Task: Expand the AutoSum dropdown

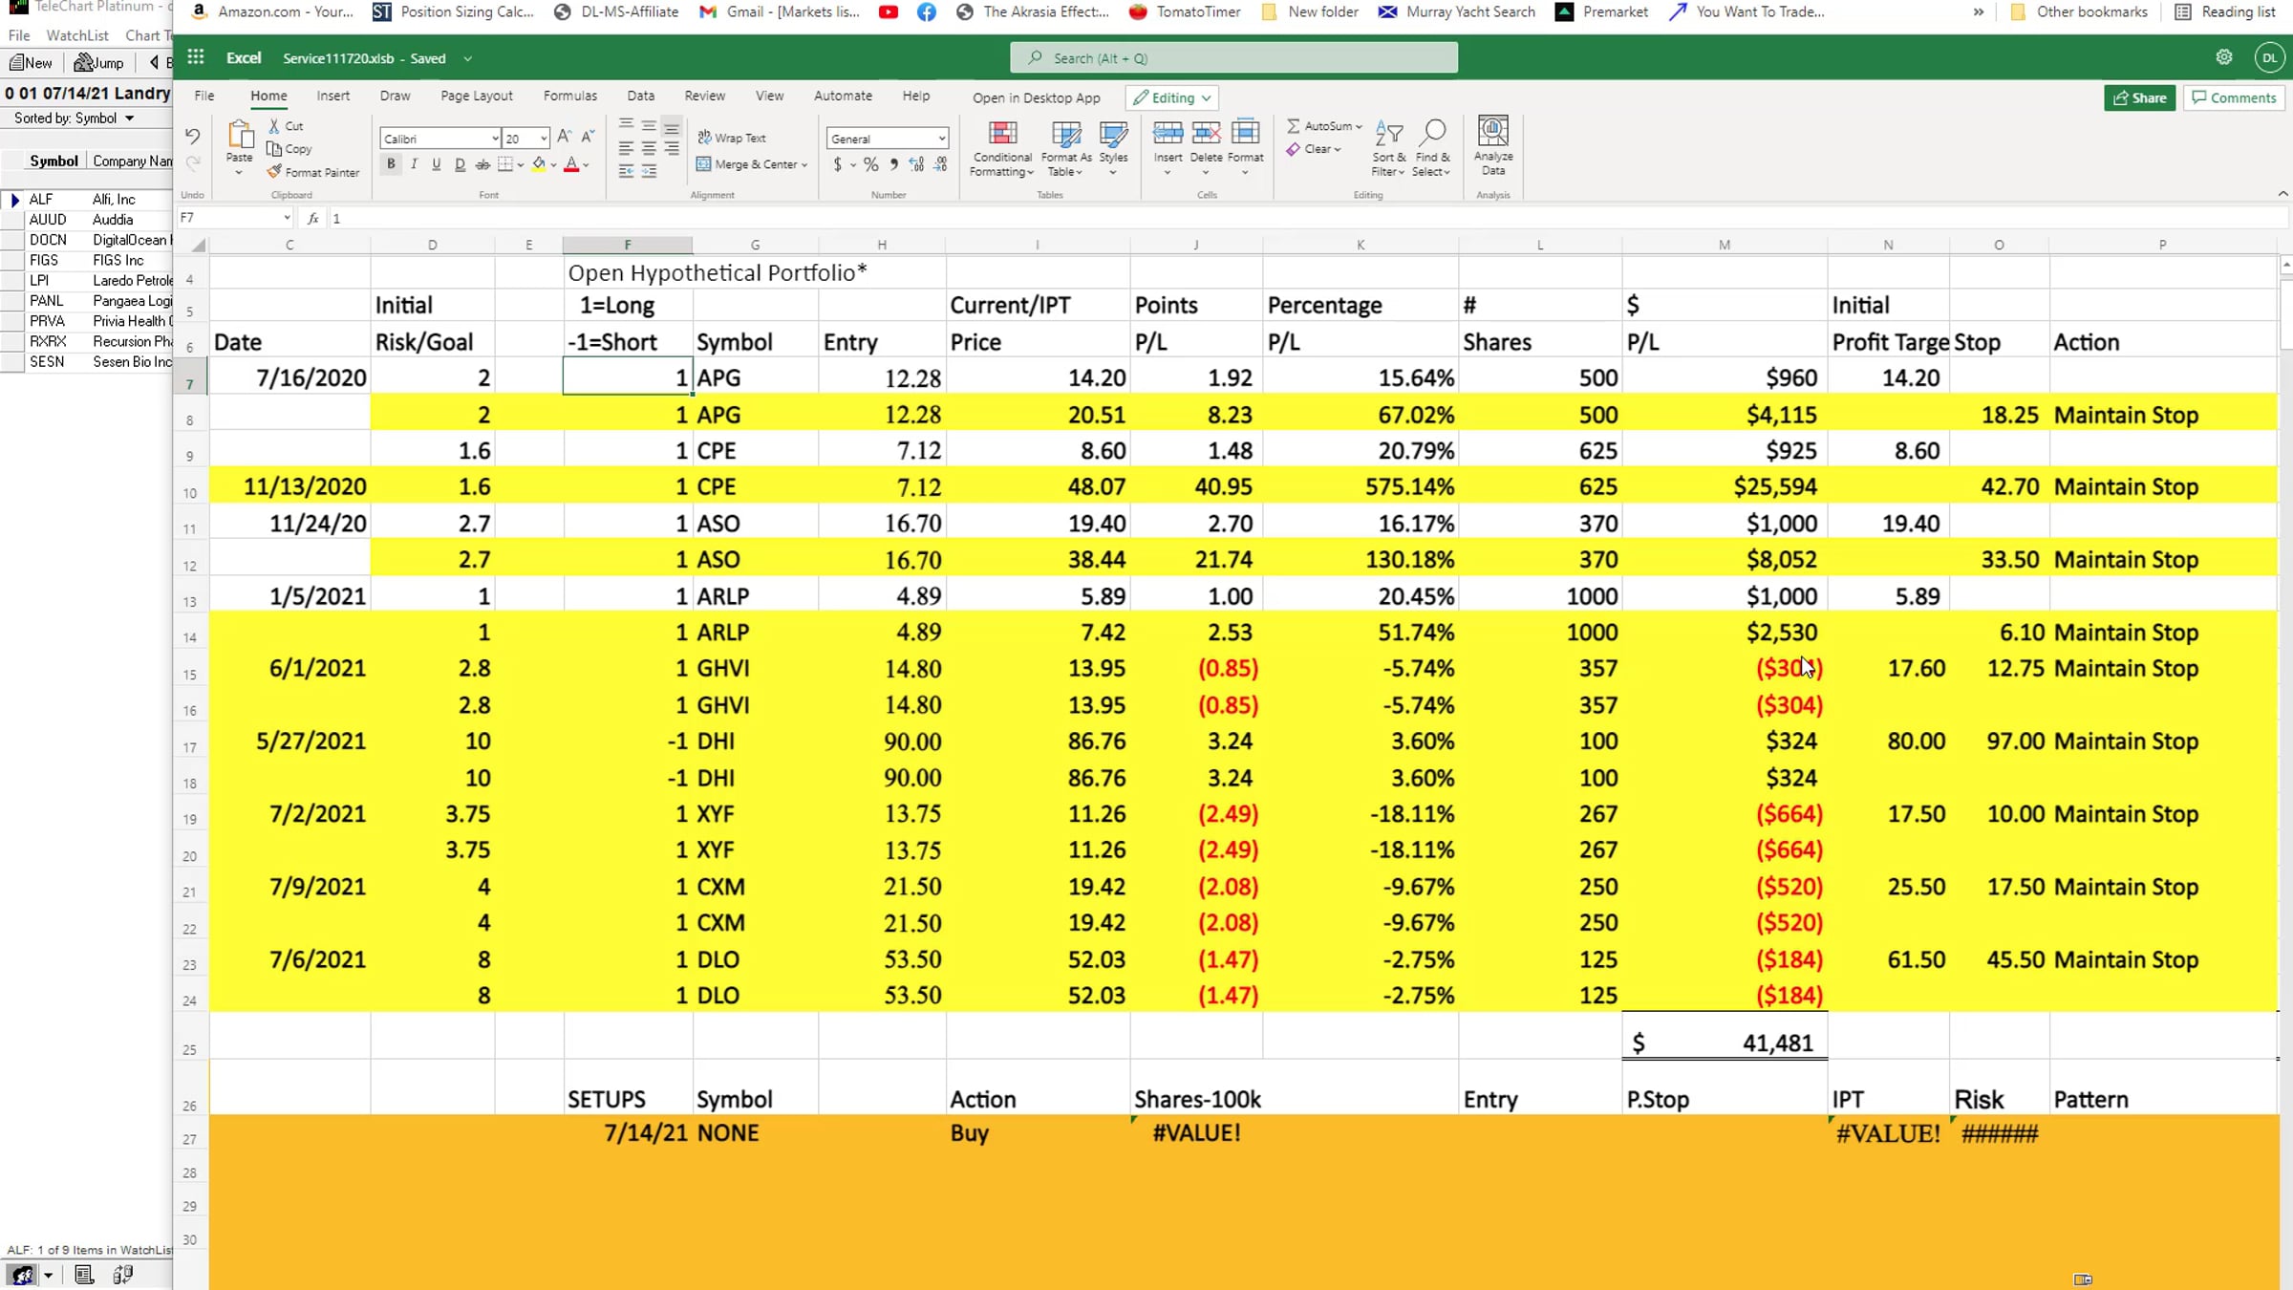Action: [x=1359, y=126]
